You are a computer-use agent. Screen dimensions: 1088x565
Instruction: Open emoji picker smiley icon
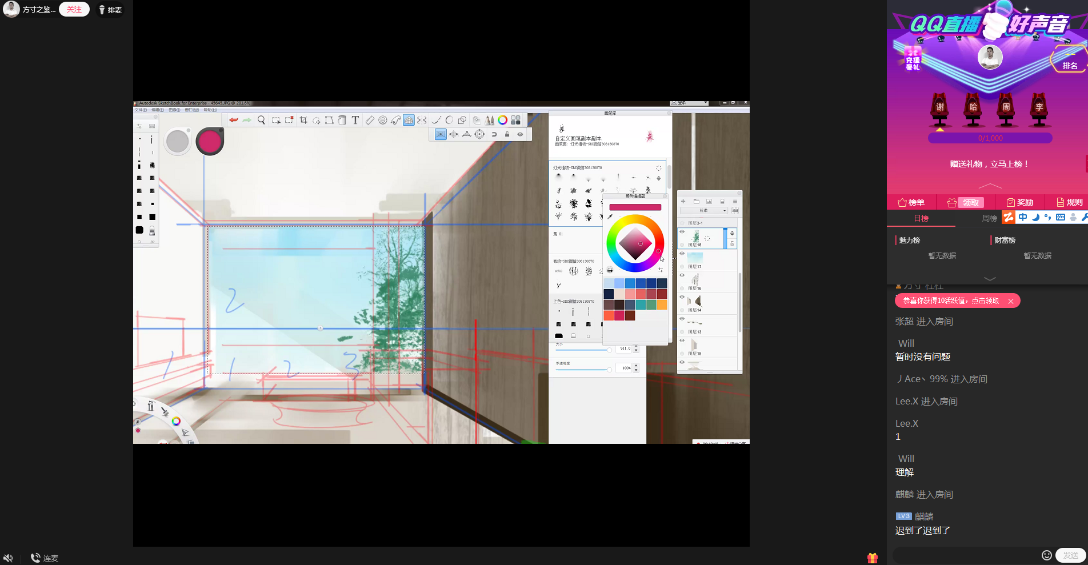1047,555
